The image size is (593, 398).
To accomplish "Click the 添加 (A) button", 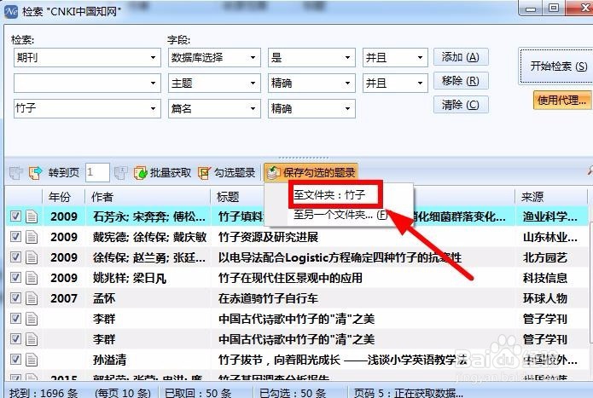I will coord(461,57).
